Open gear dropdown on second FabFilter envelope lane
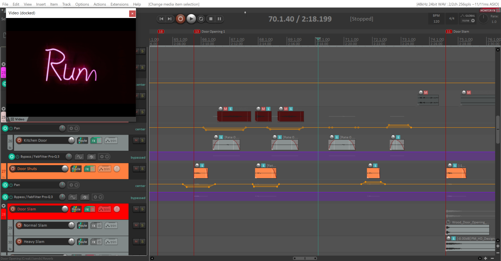 click(98, 197)
